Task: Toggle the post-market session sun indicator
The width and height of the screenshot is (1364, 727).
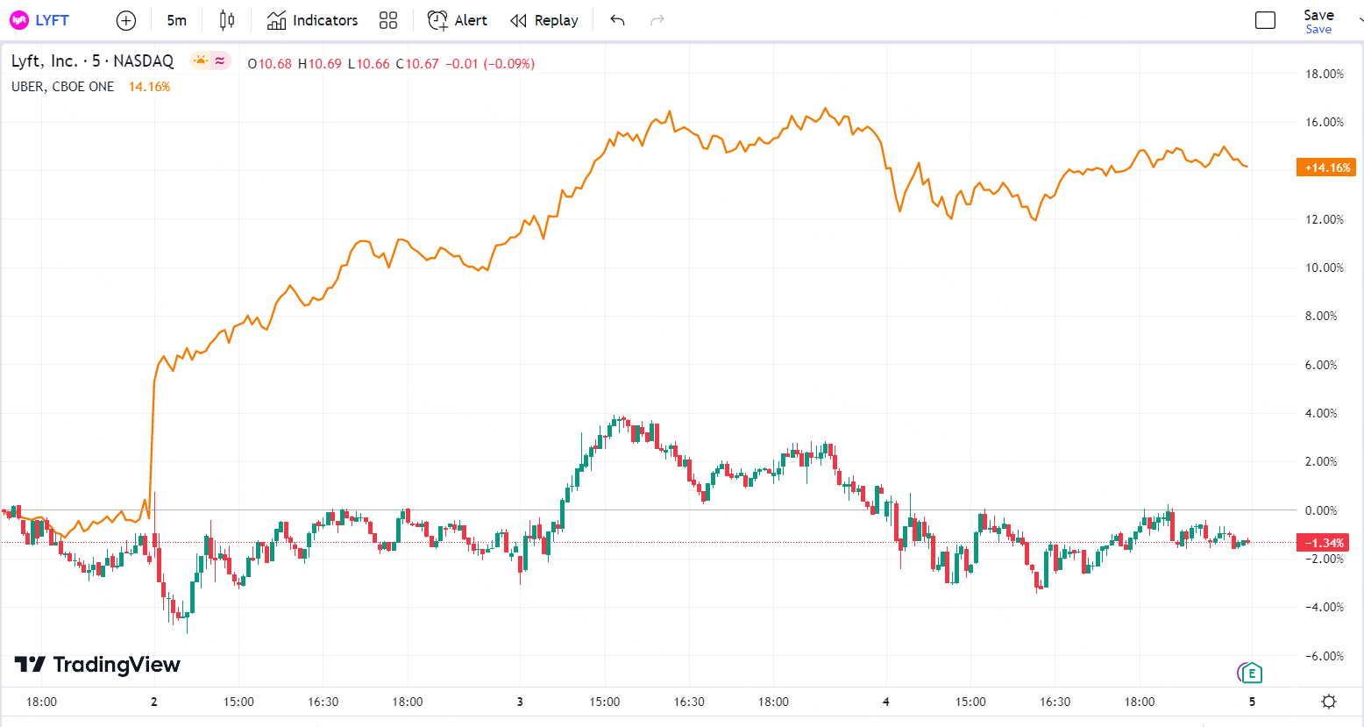Action: click(202, 61)
